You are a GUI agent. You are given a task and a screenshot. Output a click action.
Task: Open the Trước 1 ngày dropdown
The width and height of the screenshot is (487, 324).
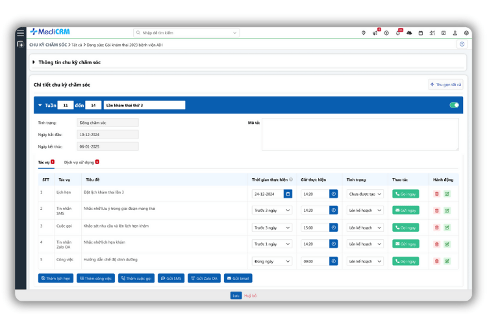tap(272, 244)
